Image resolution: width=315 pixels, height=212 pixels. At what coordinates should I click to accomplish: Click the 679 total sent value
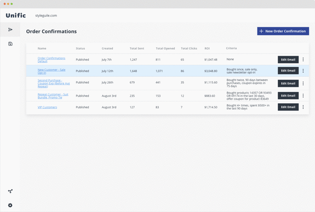click(132, 83)
